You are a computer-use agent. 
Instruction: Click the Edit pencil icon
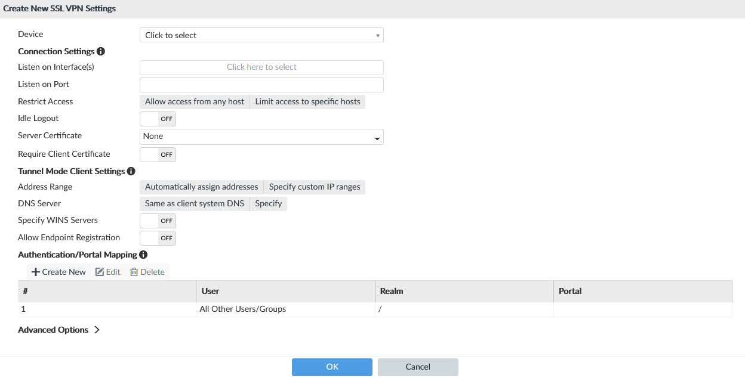click(107, 272)
